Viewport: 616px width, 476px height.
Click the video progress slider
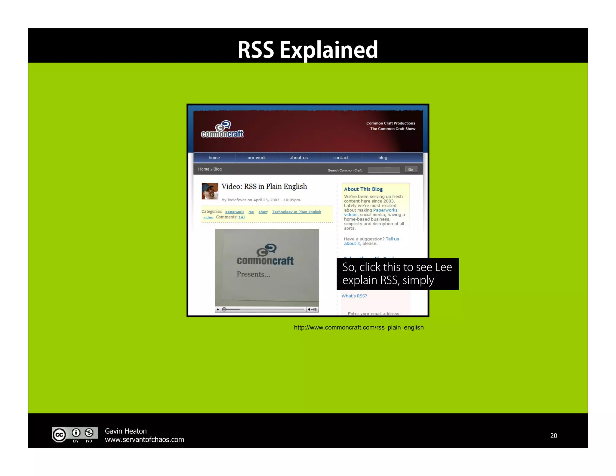coord(263,309)
